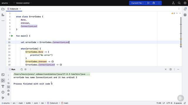The height and width of the screenshot is (105, 188).
Task: Open the Structure tool window icon
Action: pos(3,15)
